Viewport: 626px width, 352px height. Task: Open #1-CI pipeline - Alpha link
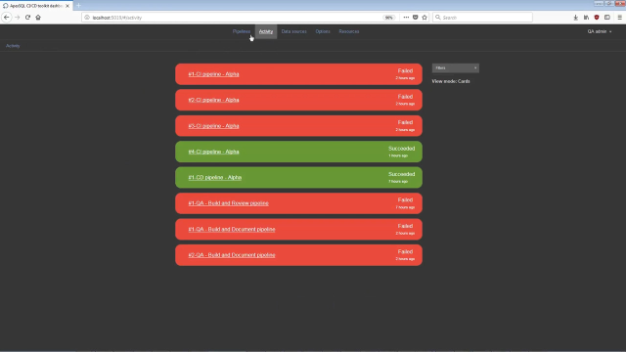point(213,74)
